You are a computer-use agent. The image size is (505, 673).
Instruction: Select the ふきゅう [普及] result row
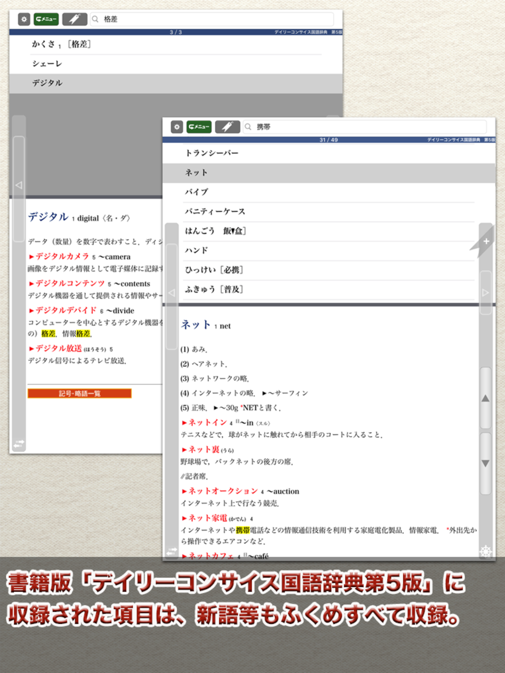328,290
